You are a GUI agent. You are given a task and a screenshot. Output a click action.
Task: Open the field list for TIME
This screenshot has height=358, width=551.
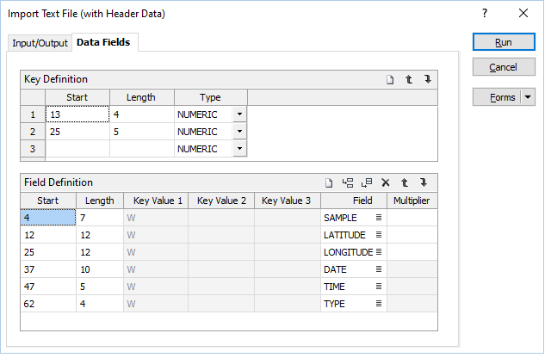click(379, 287)
